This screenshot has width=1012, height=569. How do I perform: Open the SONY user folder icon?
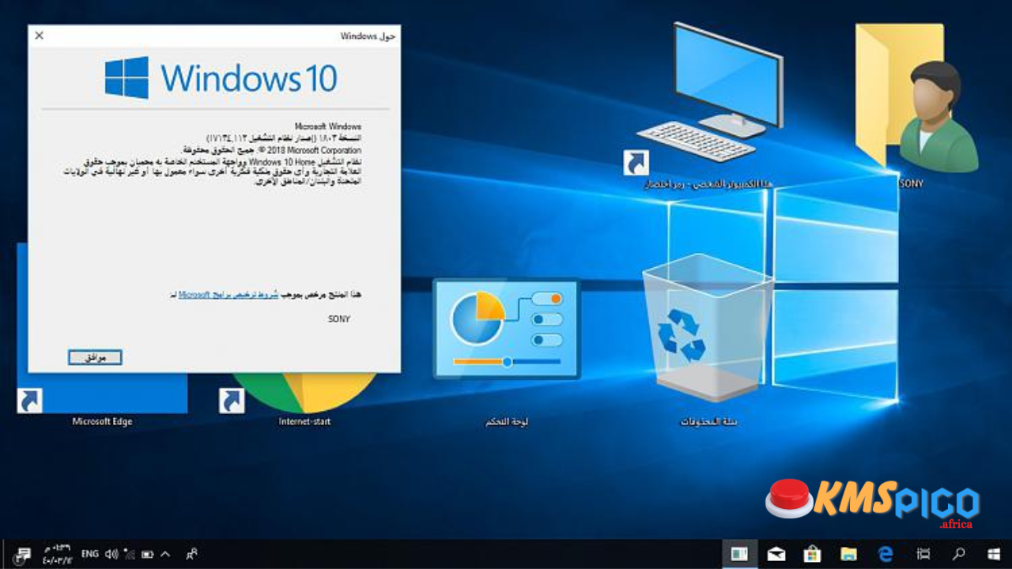pyautogui.click(x=916, y=106)
